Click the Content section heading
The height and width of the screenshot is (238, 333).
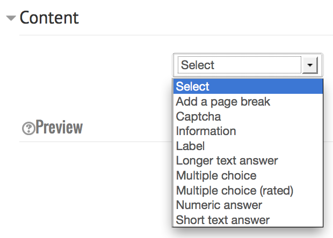[49, 18]
